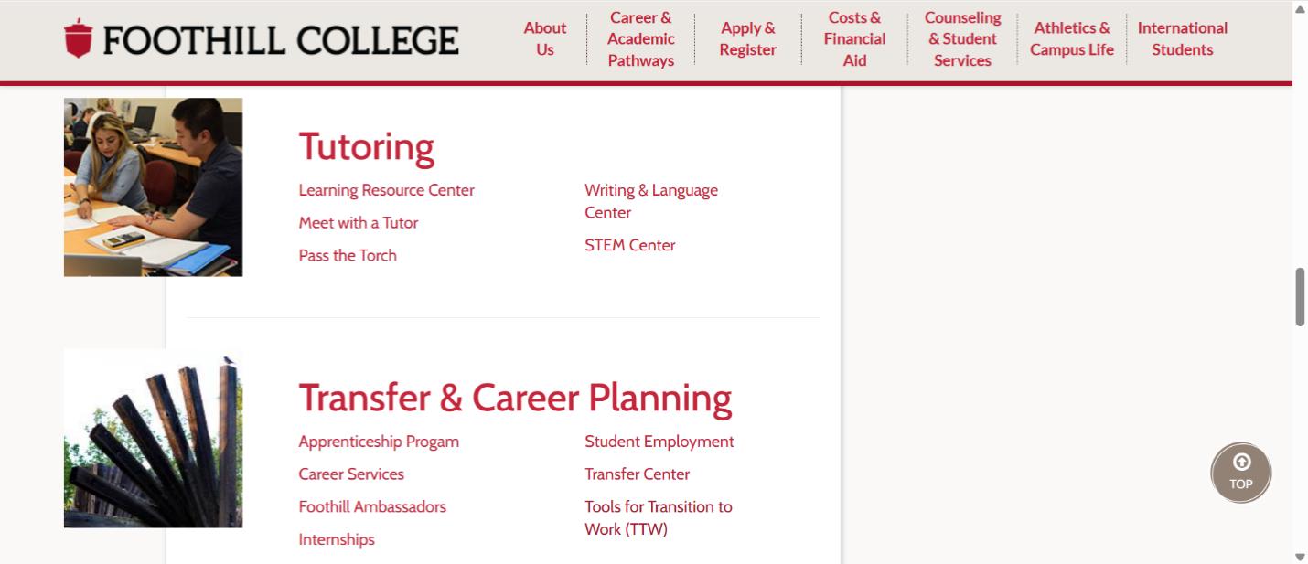Open the About Us menu
The width and height of the screenshot is (1308, 564).
(544, 39)
